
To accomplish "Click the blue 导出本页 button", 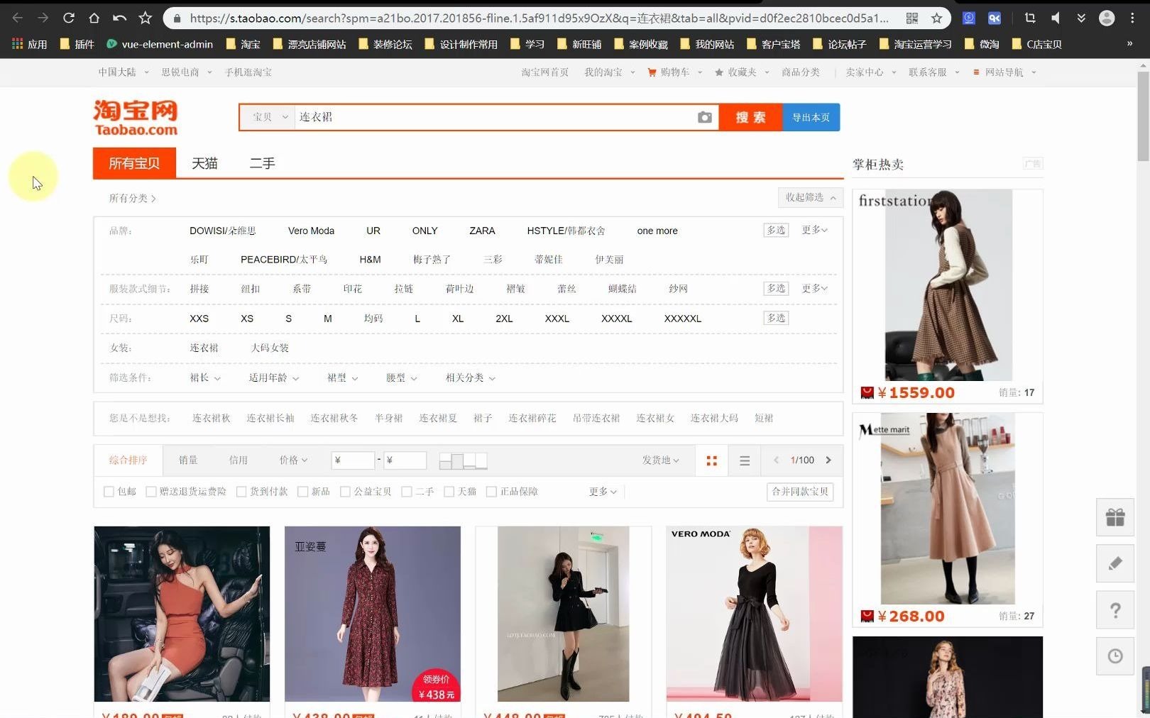I will [x=811, y=117].
